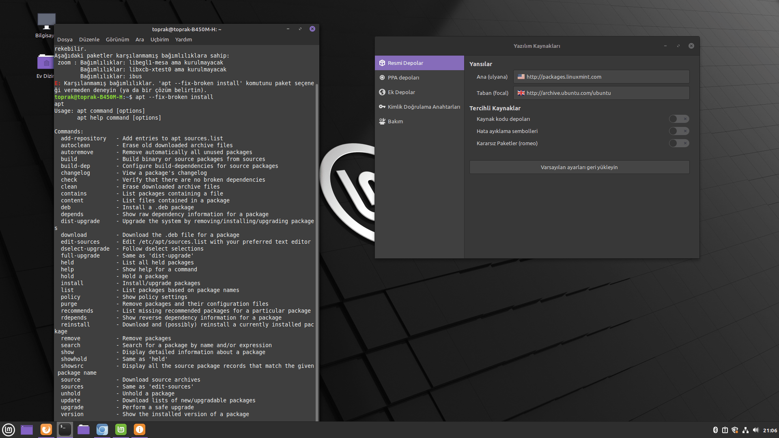Open the Linux Mint start menu
779x438 pixels.
9,429
